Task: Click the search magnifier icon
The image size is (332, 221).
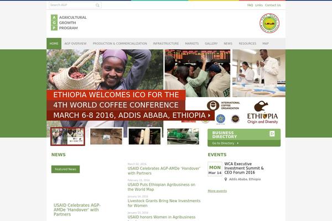Action: pos(97,6)
